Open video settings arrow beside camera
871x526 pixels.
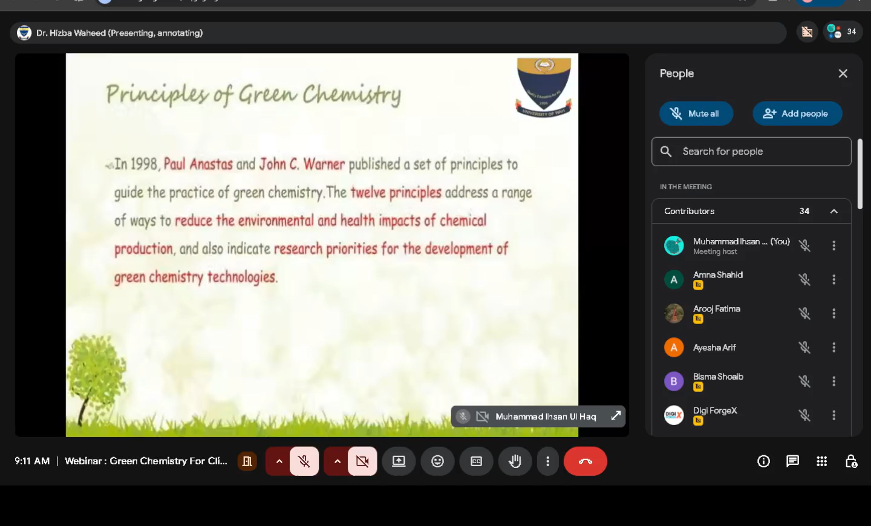coord(337,461)
